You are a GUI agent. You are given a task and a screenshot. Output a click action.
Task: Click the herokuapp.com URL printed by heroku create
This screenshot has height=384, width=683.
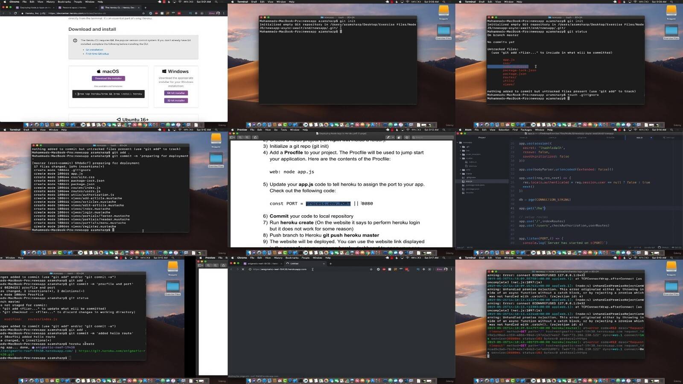[x=36, y=351]
